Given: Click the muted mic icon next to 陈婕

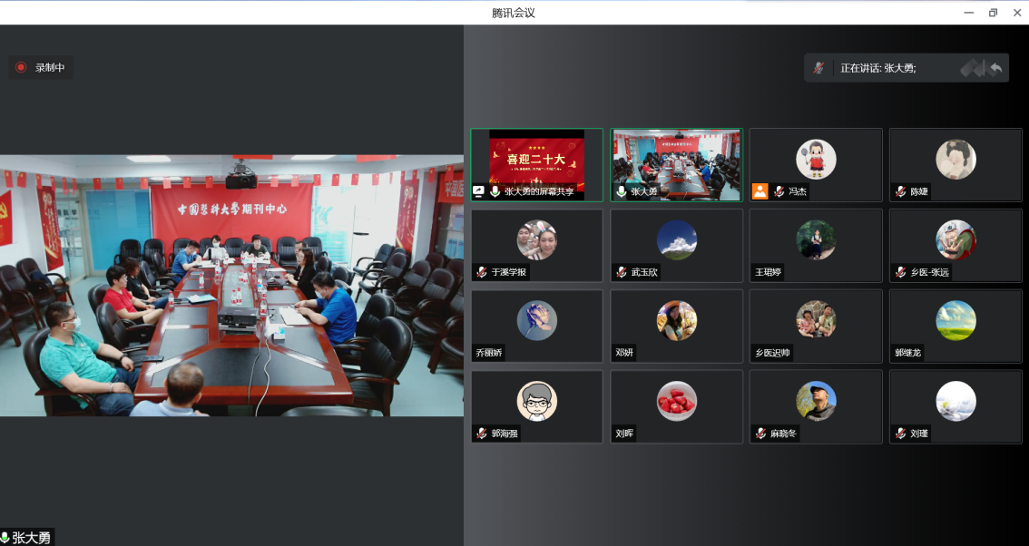Looking at the screenshot, I should click(901, 191).
